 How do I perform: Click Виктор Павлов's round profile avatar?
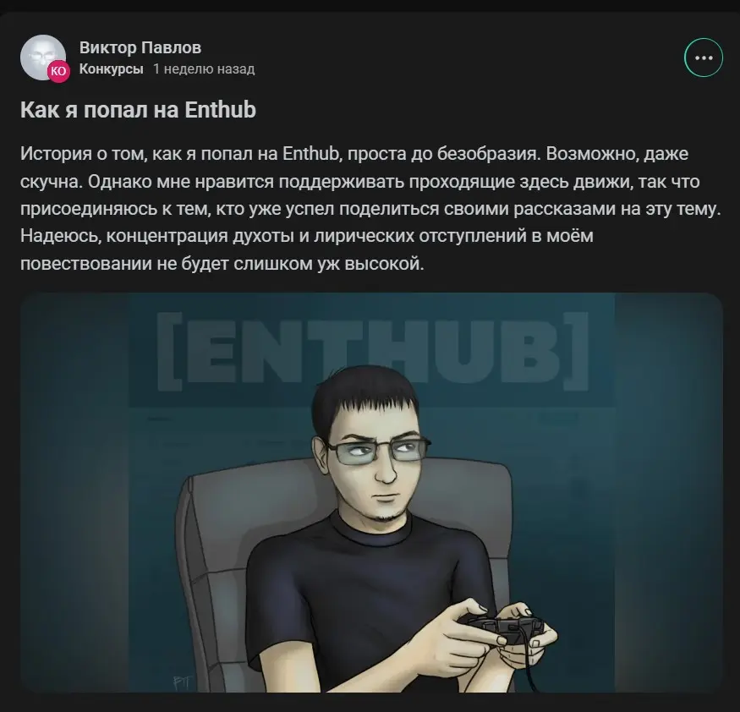coord(43,58)
